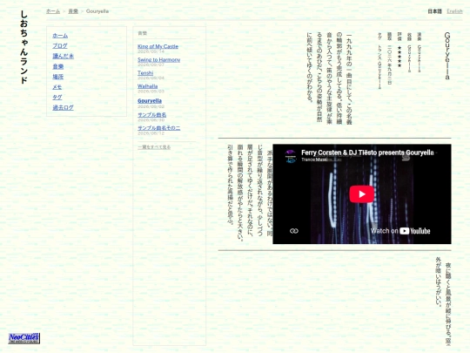Open the Trance Music channel avatar icon
The width and height of the screenshot is (470, 353).
290,156
